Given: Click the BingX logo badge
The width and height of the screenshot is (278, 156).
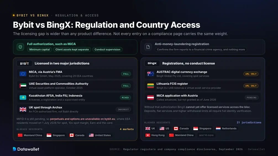Looking at the screenshot, I should [x=152, y=63].
